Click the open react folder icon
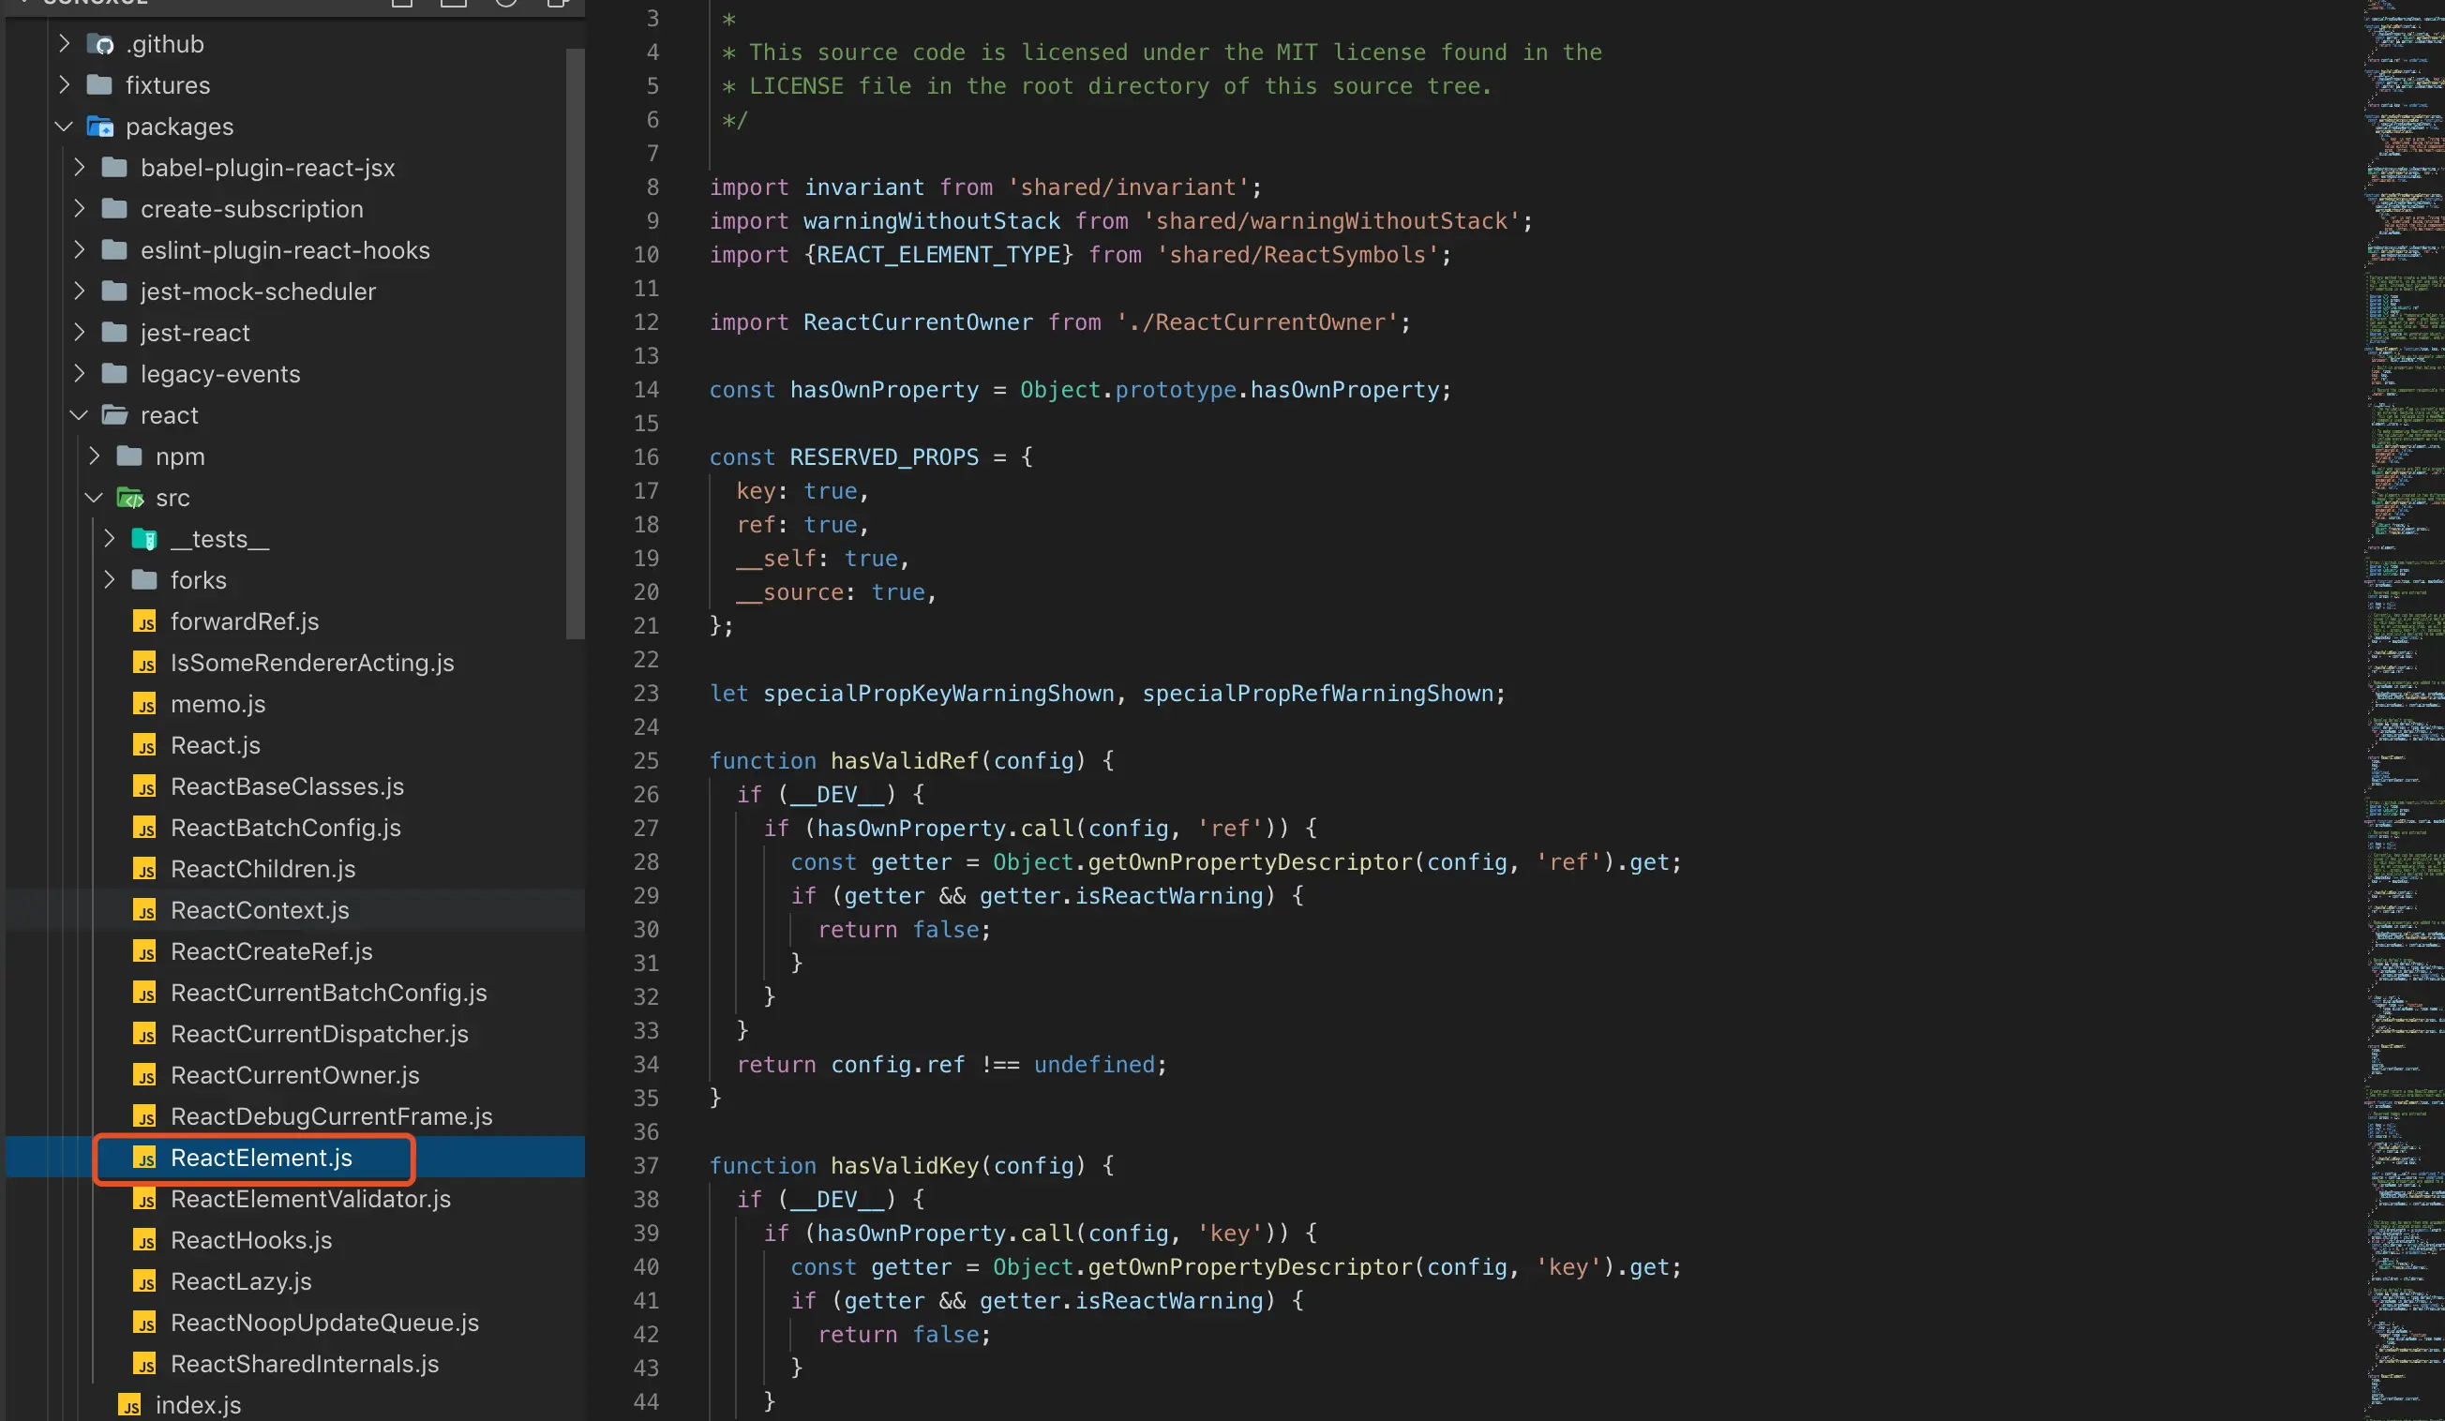This screenshot has height=1421, width=2445. pos(115,416)
